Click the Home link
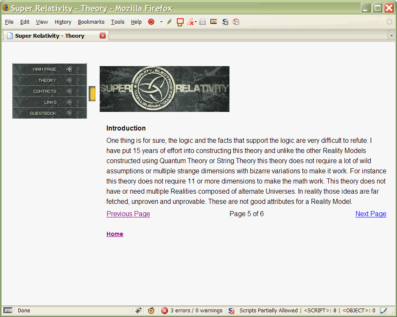 pyautogui.click(x=115, y=234)
